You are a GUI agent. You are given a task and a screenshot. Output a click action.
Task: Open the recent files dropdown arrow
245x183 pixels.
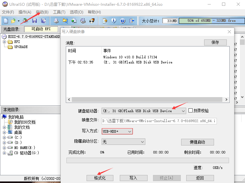click(19, 21)
